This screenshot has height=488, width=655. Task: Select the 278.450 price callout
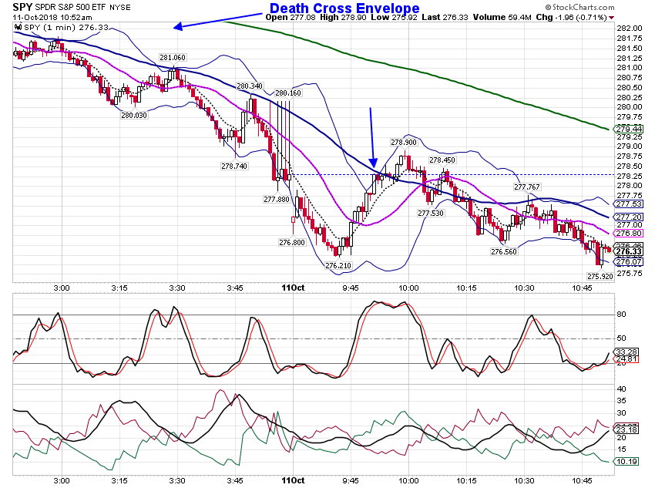[442, 160]
